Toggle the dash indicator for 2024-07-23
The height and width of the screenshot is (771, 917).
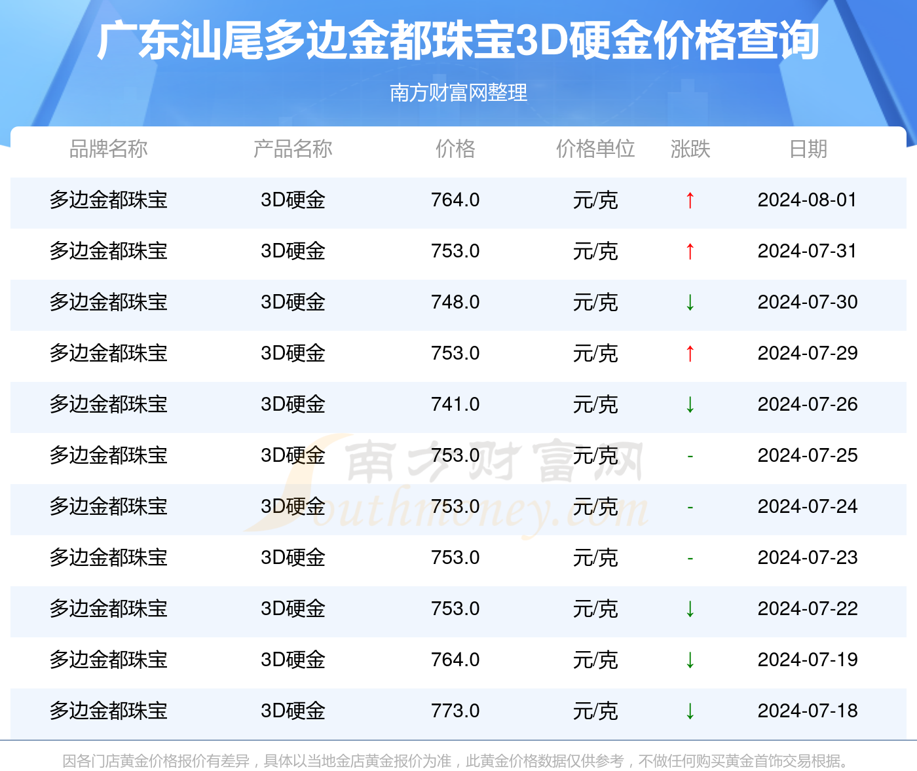click(x=690, y=557)
